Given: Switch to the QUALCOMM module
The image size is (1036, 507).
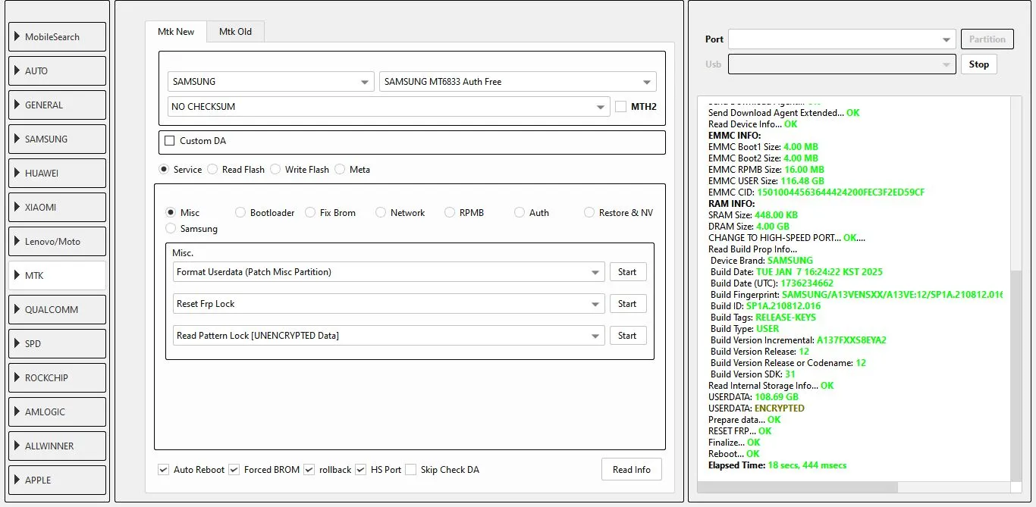Looking at the screenshot, I should (57, 309).
